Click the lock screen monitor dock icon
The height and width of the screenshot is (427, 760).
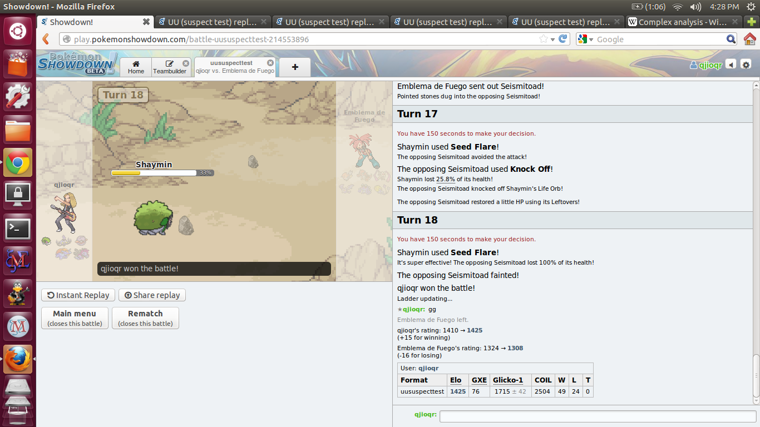(18, 195)
